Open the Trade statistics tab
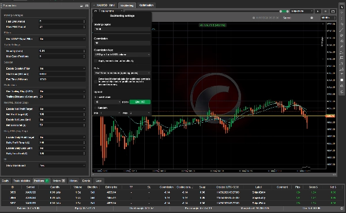346x213 pixels. [22, 181]
